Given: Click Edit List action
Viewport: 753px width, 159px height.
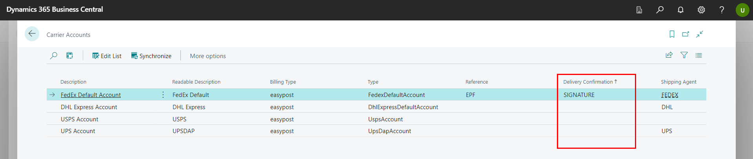Looking at the screenshot, I should click(107, 56).
